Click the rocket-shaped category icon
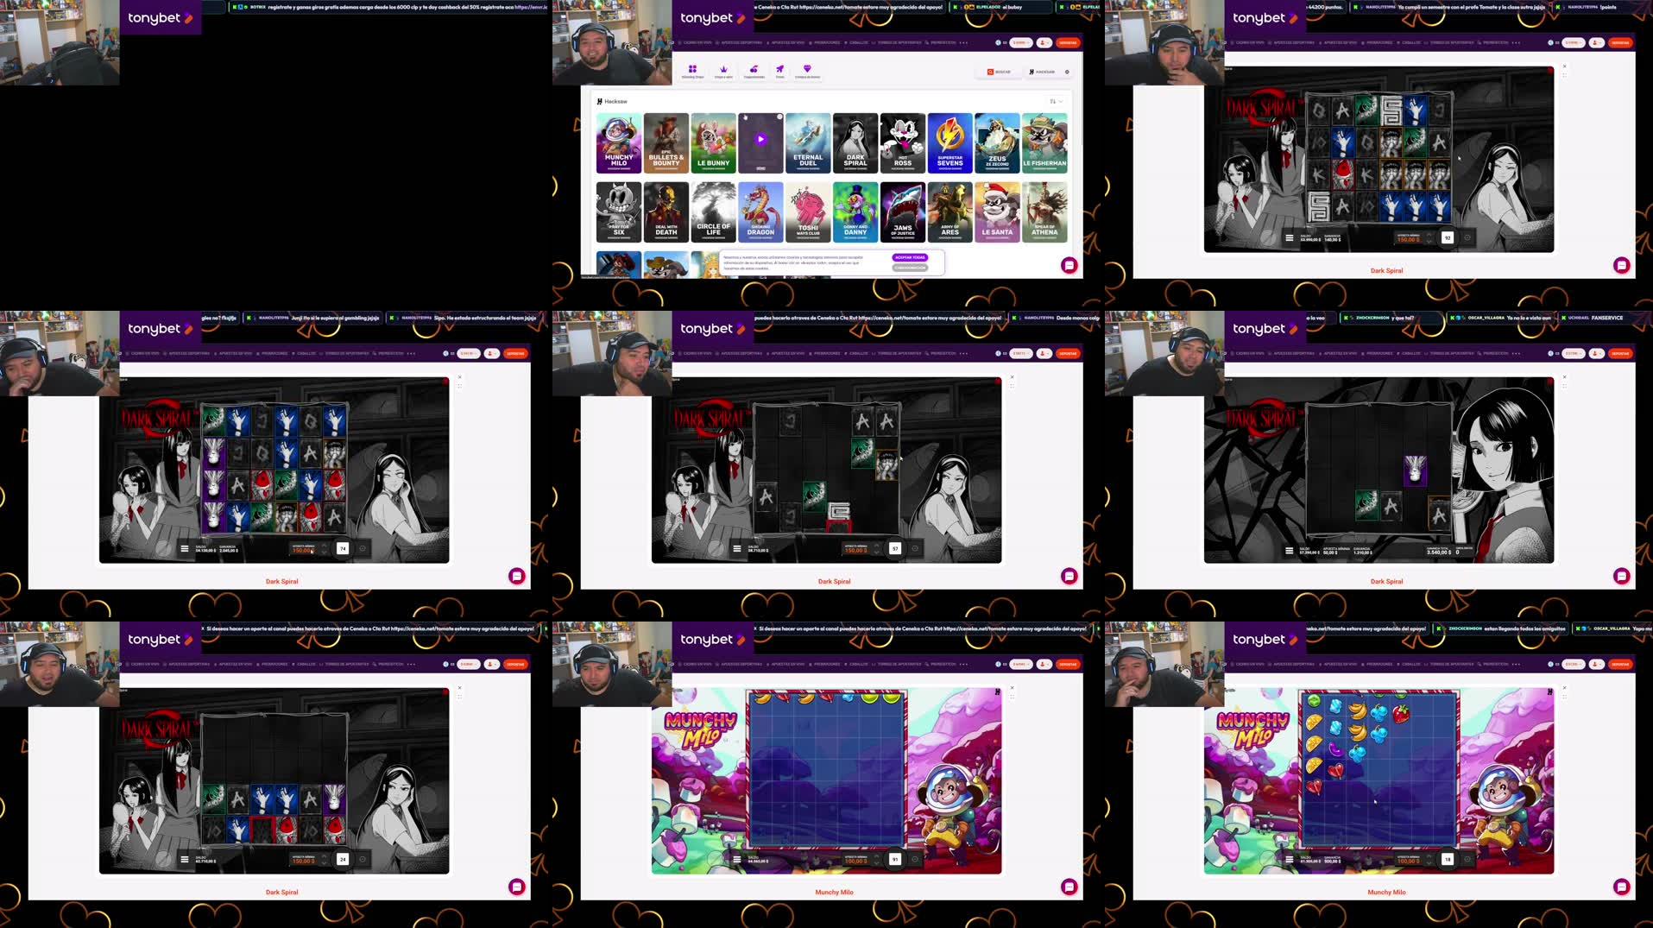 tap(779, 68)
